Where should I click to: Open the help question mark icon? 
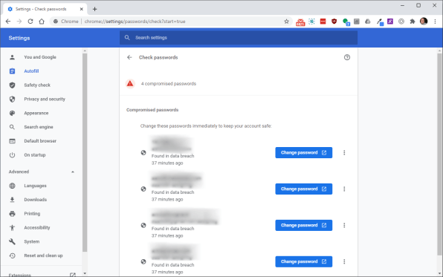347,57
